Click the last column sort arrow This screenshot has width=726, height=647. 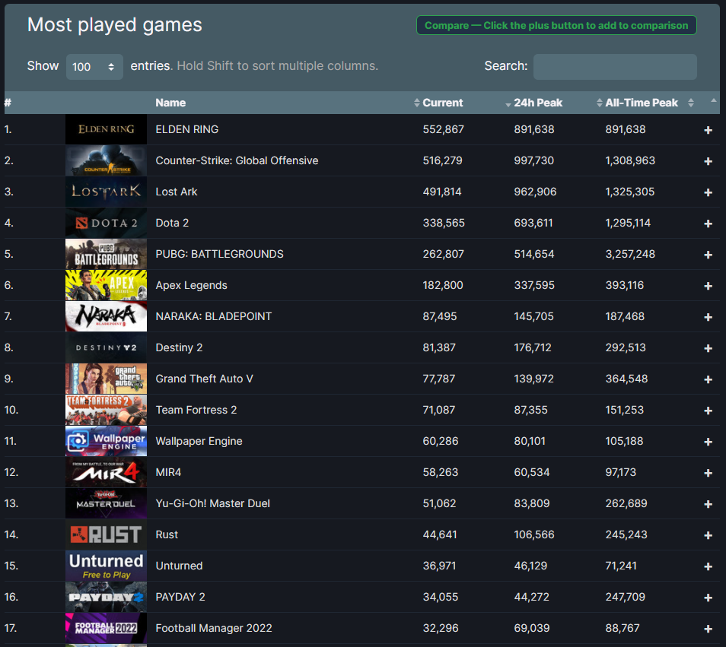714,100
